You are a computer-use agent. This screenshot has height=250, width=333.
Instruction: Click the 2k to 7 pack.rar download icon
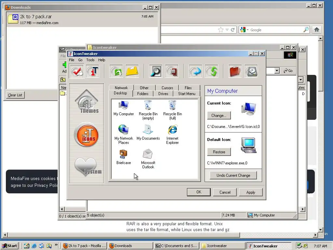pyautogui.click(x=13, y=19)
